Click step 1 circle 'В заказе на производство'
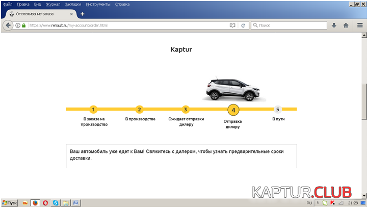368x208 pixels. 93,109
